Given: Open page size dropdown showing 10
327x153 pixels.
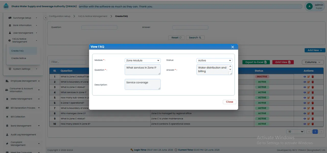Looking at the screenshot, I should [295, 132].
